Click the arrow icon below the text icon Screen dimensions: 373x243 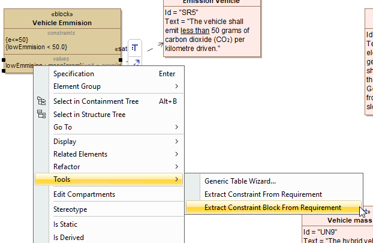pyautogui.click(x=136, y=62)
